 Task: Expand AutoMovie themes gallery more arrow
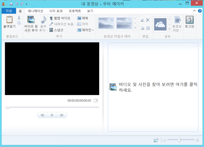pos(135,28)
